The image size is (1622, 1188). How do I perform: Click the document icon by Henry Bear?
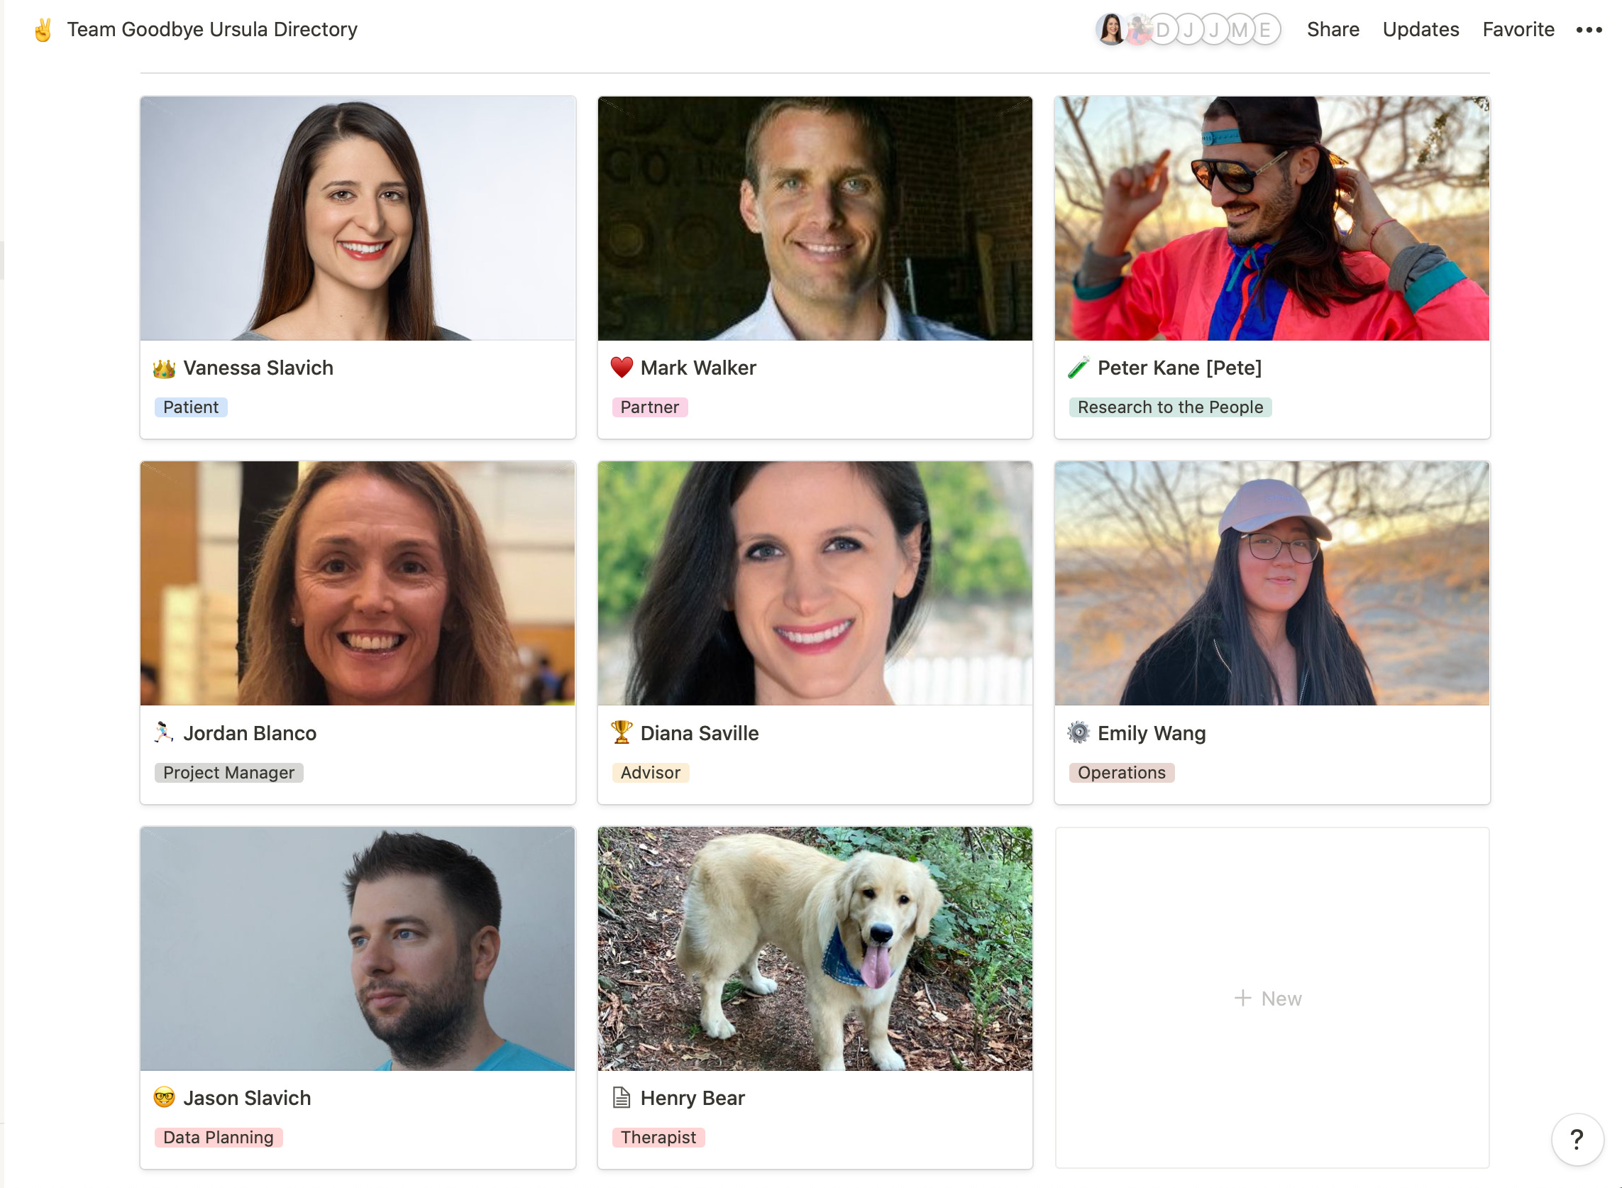(621, 1097)
